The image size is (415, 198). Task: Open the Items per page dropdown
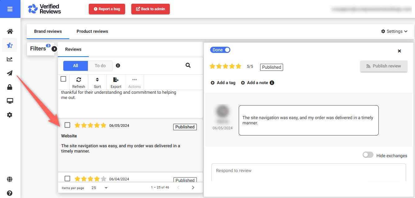pos(100,188)
